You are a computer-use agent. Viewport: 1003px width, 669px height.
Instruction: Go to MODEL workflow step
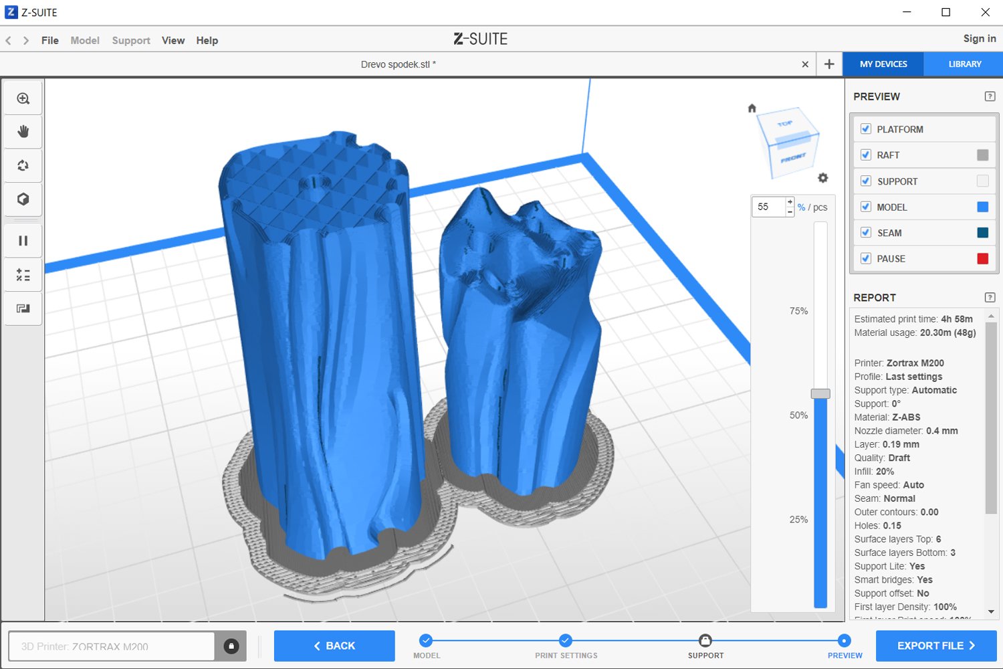426,646
